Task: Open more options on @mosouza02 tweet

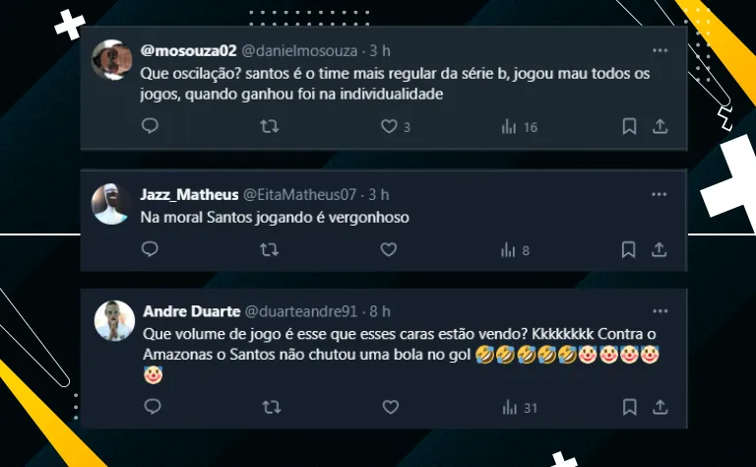Action: (661, 49)
